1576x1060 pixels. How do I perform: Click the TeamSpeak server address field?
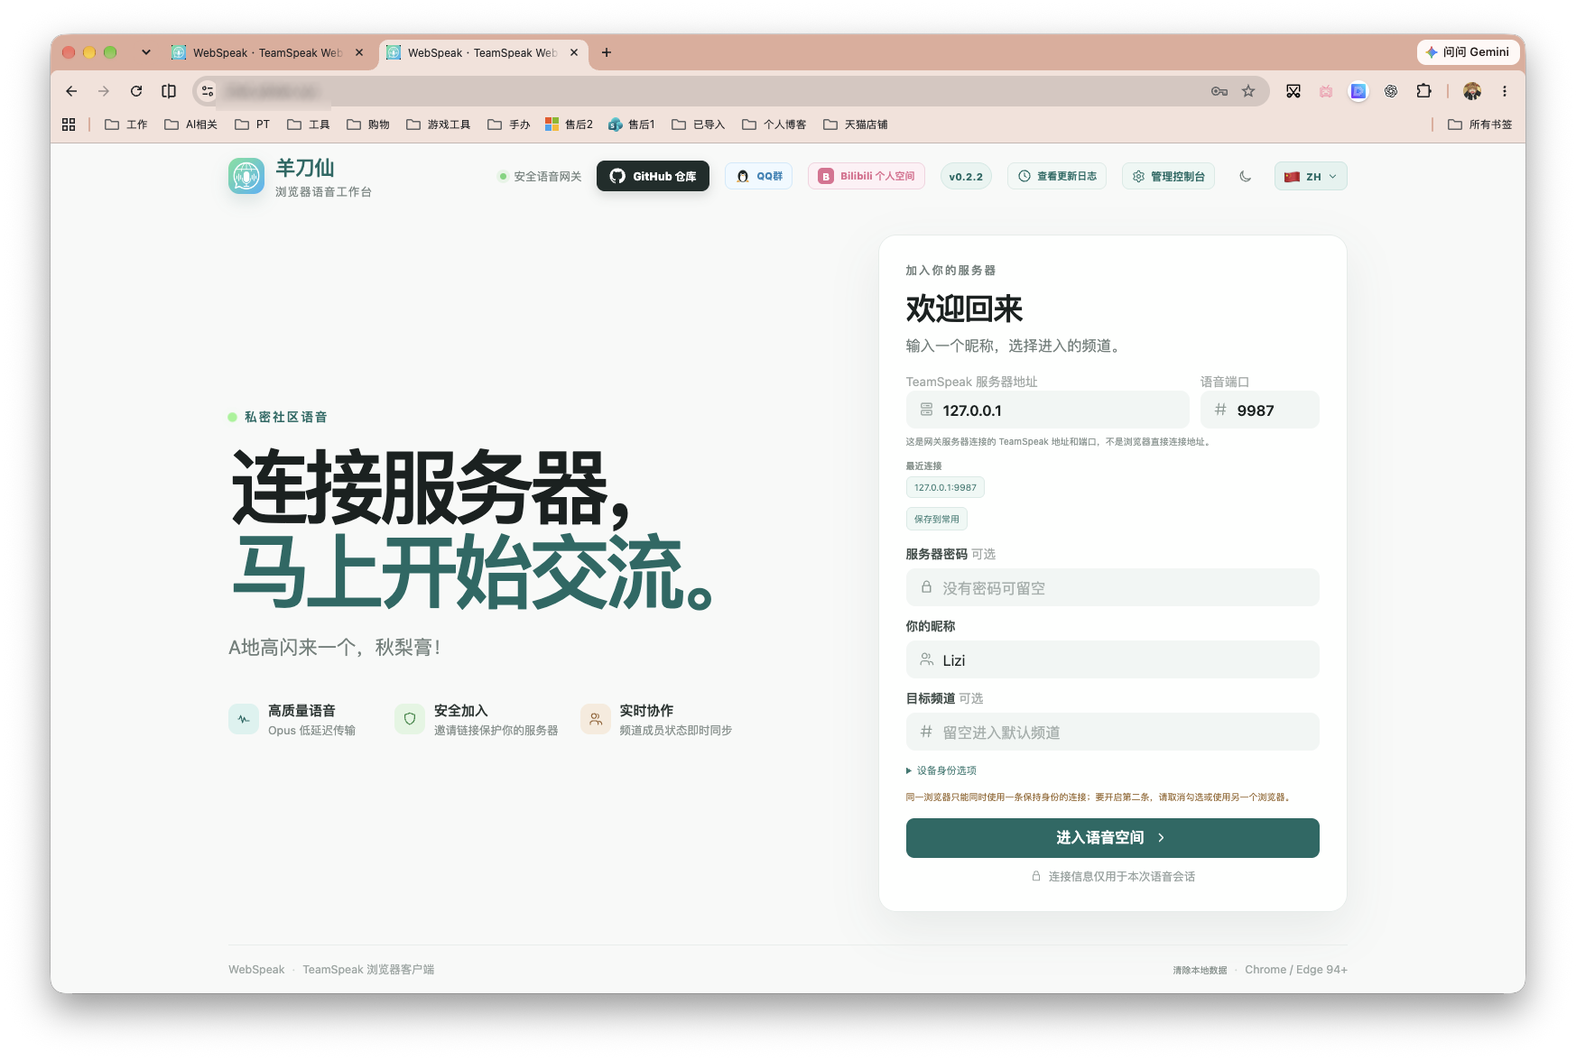pos(1048,410)
